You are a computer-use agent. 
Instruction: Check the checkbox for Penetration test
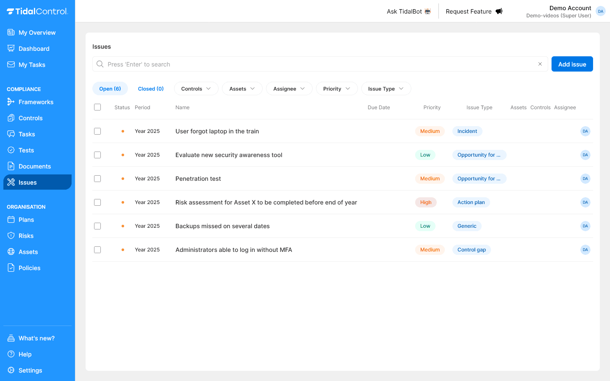pyautogui.click(x=97, y=178)
